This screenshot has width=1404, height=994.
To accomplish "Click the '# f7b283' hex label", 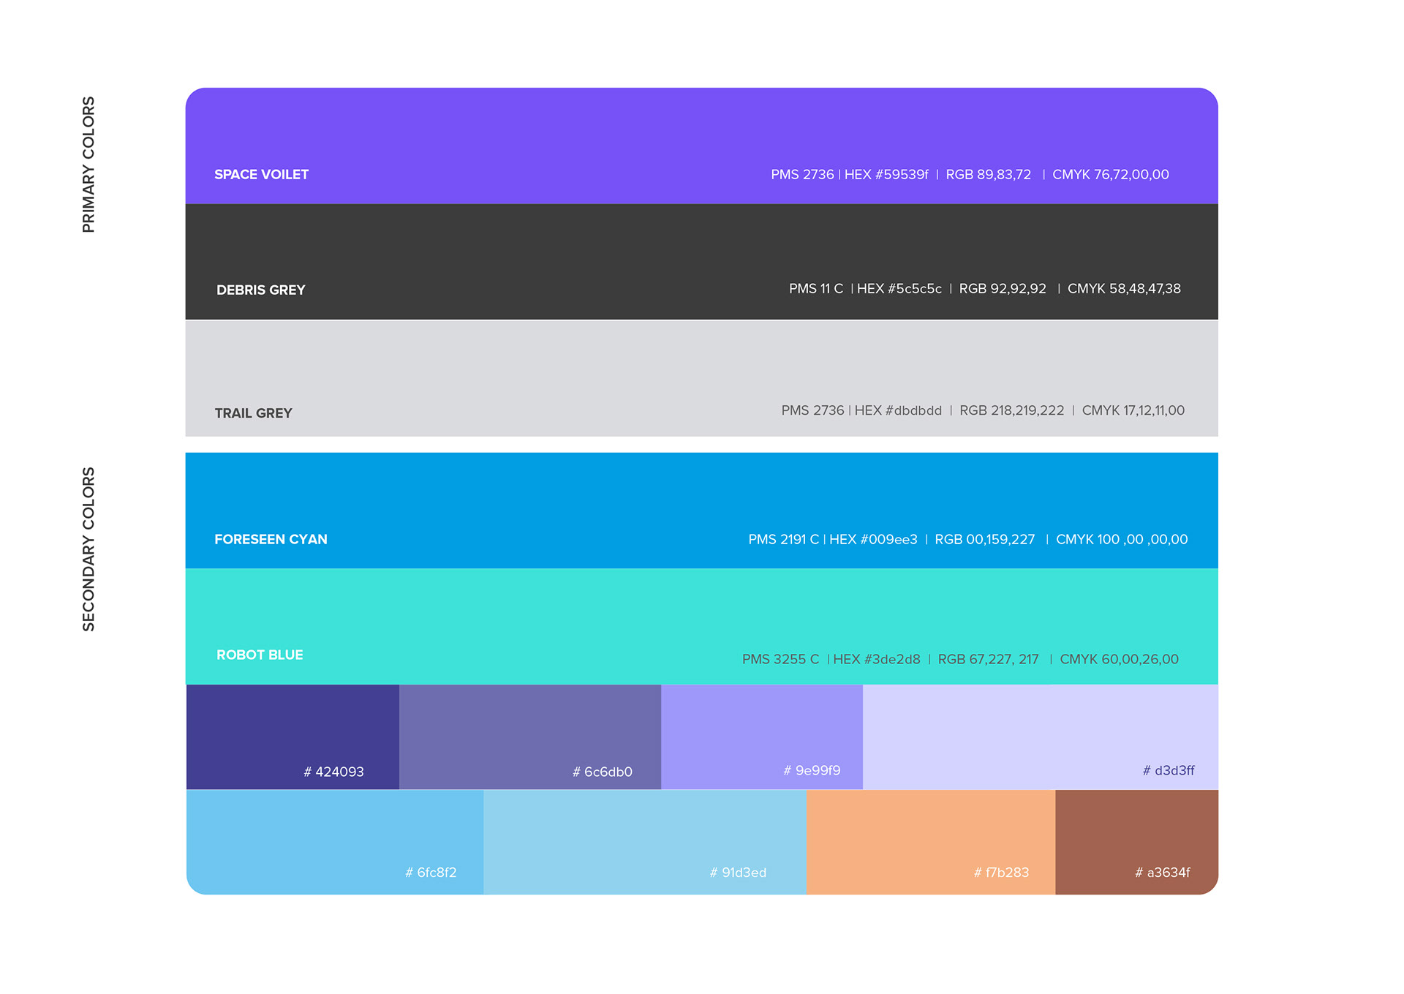I will 1001,873.
